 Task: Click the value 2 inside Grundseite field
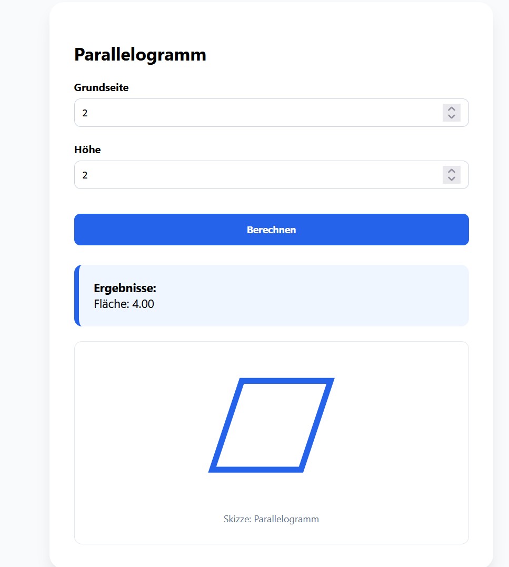pyautogui.click(x=85, y=113)
